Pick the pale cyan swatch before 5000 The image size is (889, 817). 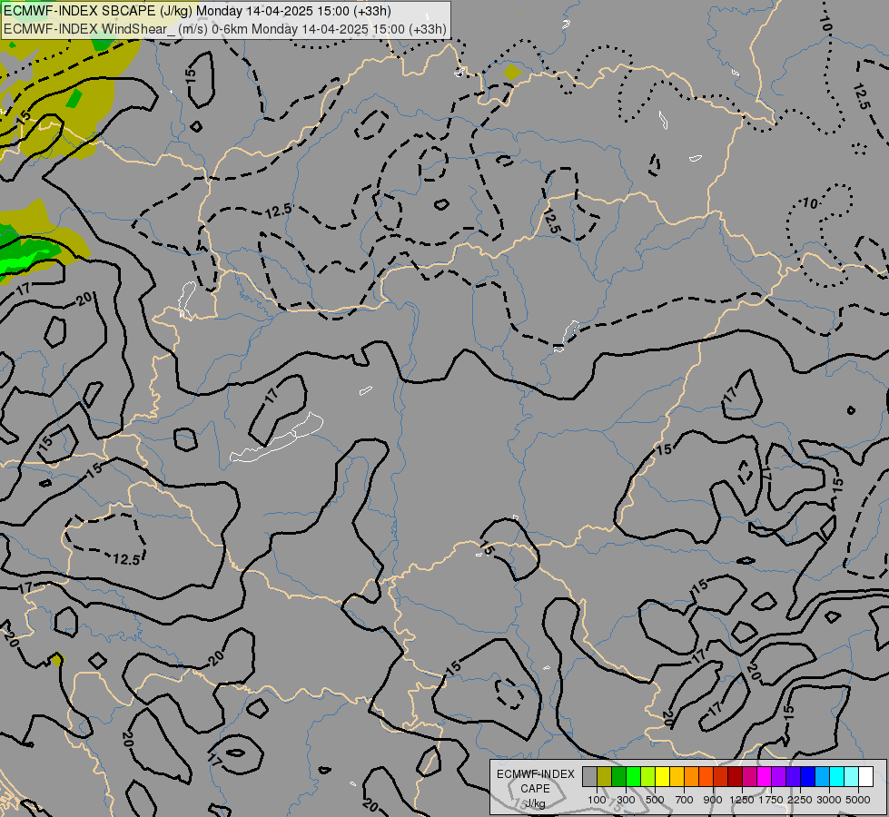[x=851, y=777]
